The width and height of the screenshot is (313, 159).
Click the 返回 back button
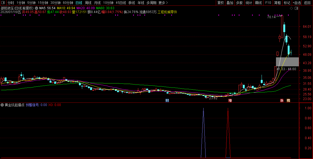(307, 3)
